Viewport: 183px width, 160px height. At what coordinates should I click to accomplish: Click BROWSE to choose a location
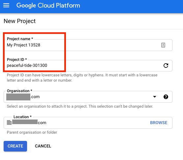159,122
